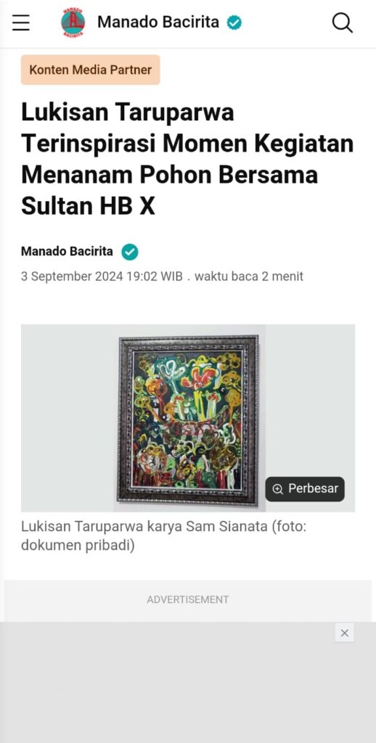The image size is (376, 743).
Task: Click the zoom icon inside the Perbesar button
Action: coord(278,489)
